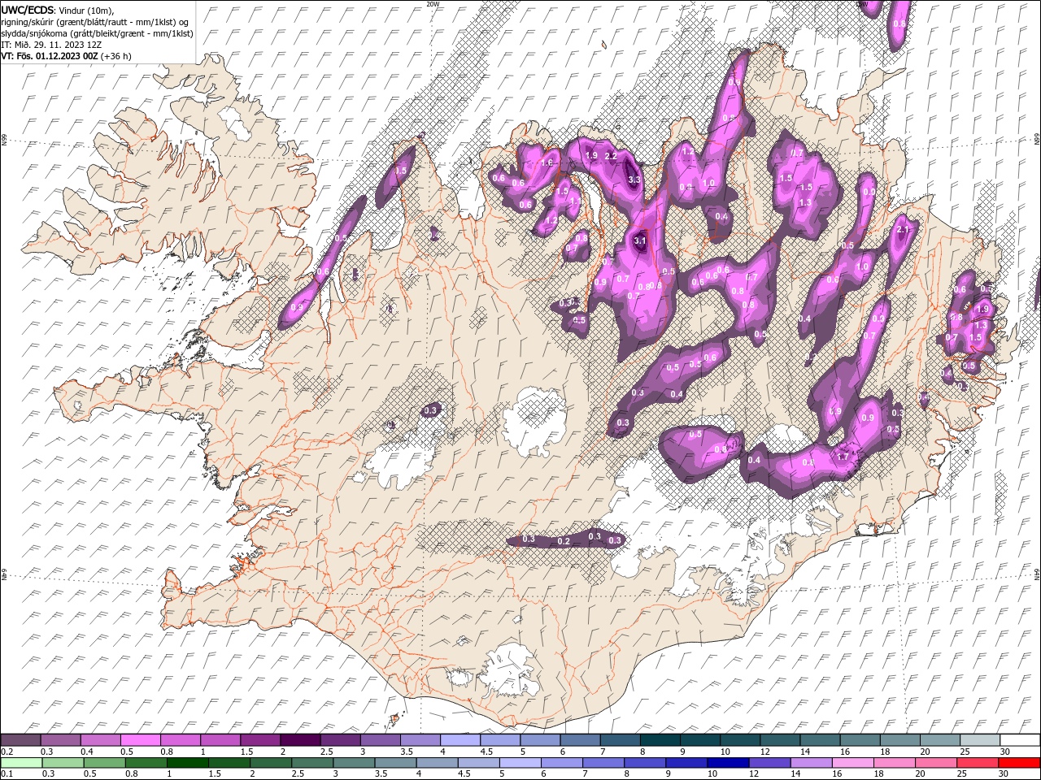Pick bright pink upper swatch between 0.5 and 0.8

coord(140,739)
